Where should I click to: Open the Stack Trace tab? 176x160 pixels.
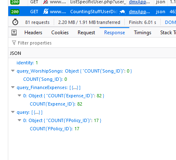(x=168, y=33)
